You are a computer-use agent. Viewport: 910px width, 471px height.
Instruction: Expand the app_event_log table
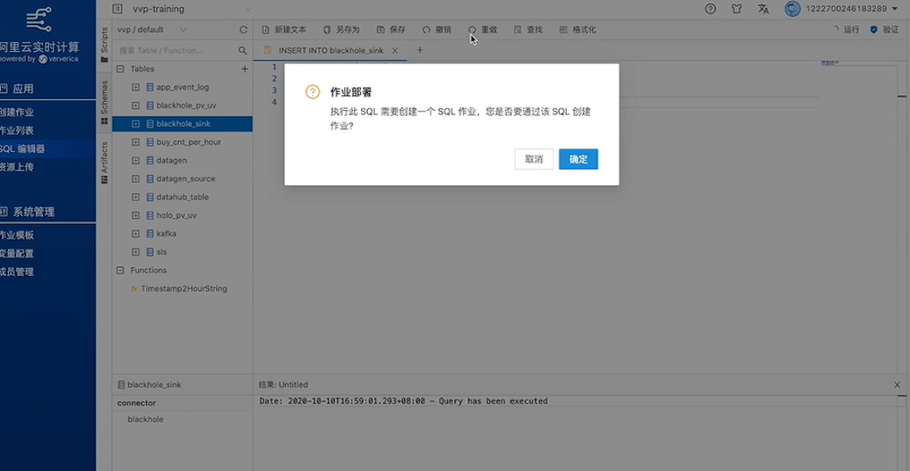click(136, 87)
